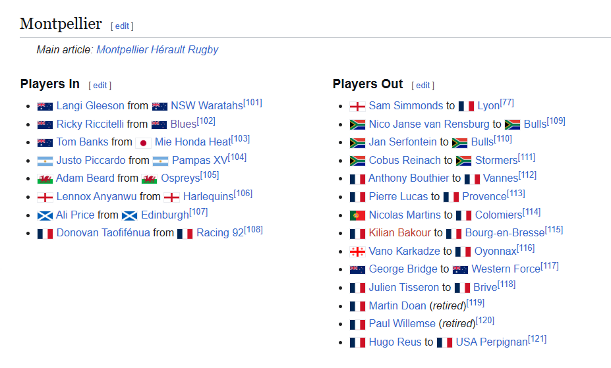Follow the red Kilian Bakour link
This screenshot has height=368, width=611.
(x=399, y=233)
